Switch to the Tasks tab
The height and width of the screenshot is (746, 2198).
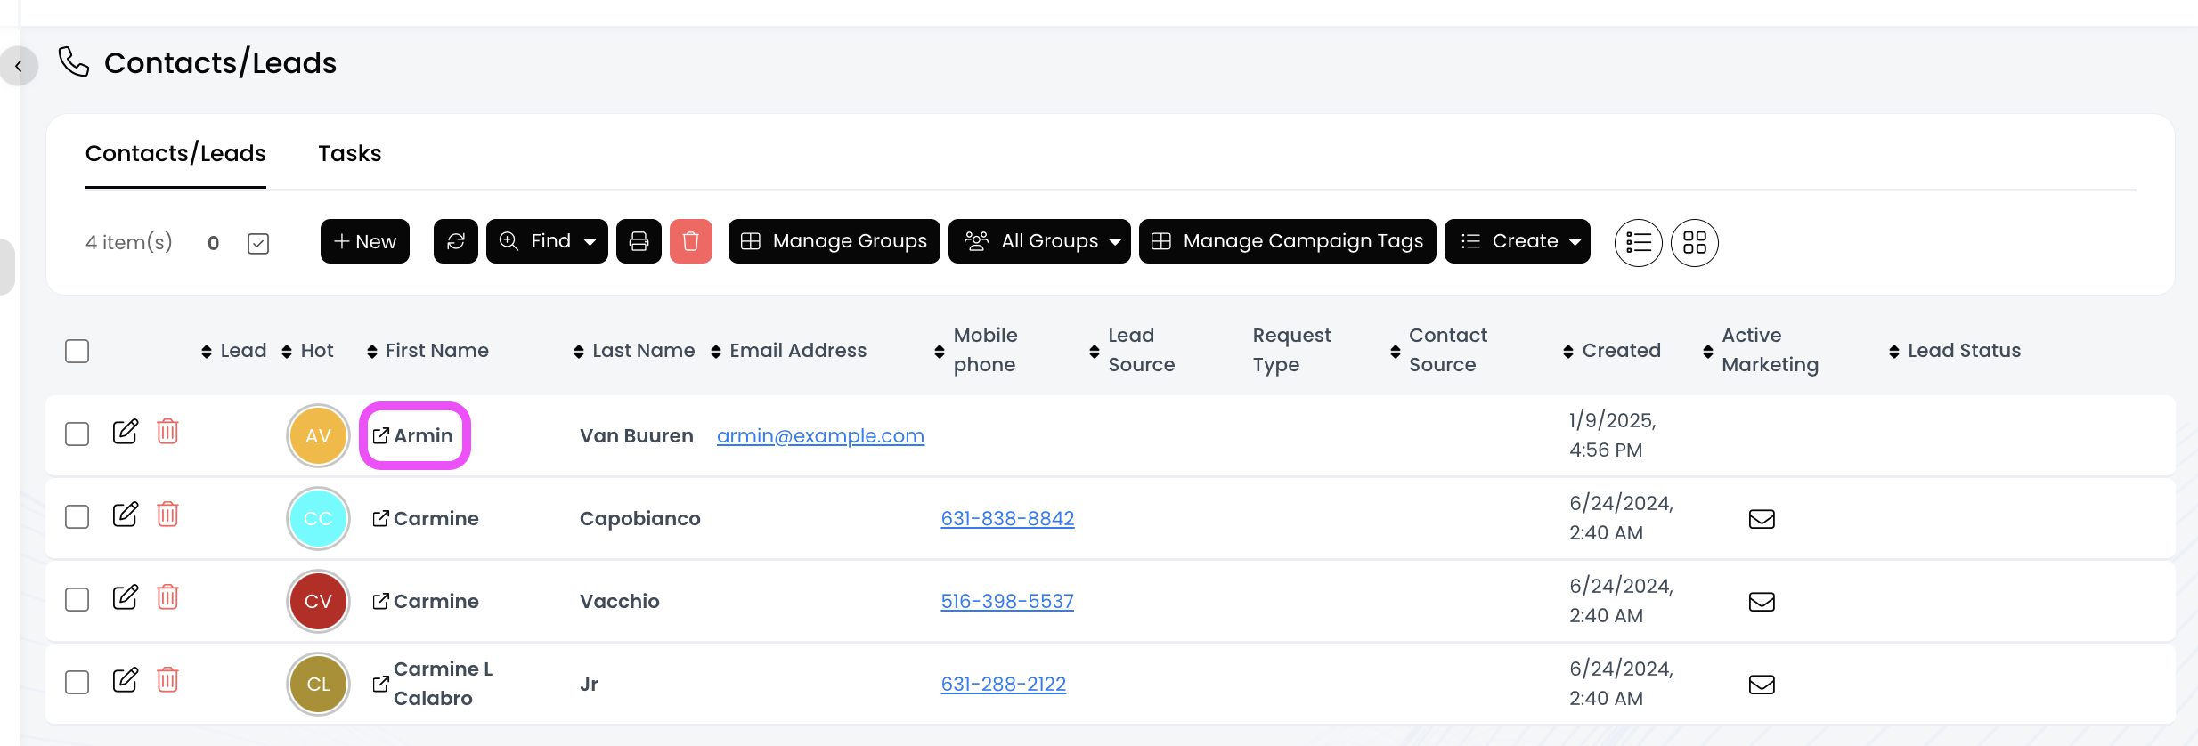[x=349, y=154]
